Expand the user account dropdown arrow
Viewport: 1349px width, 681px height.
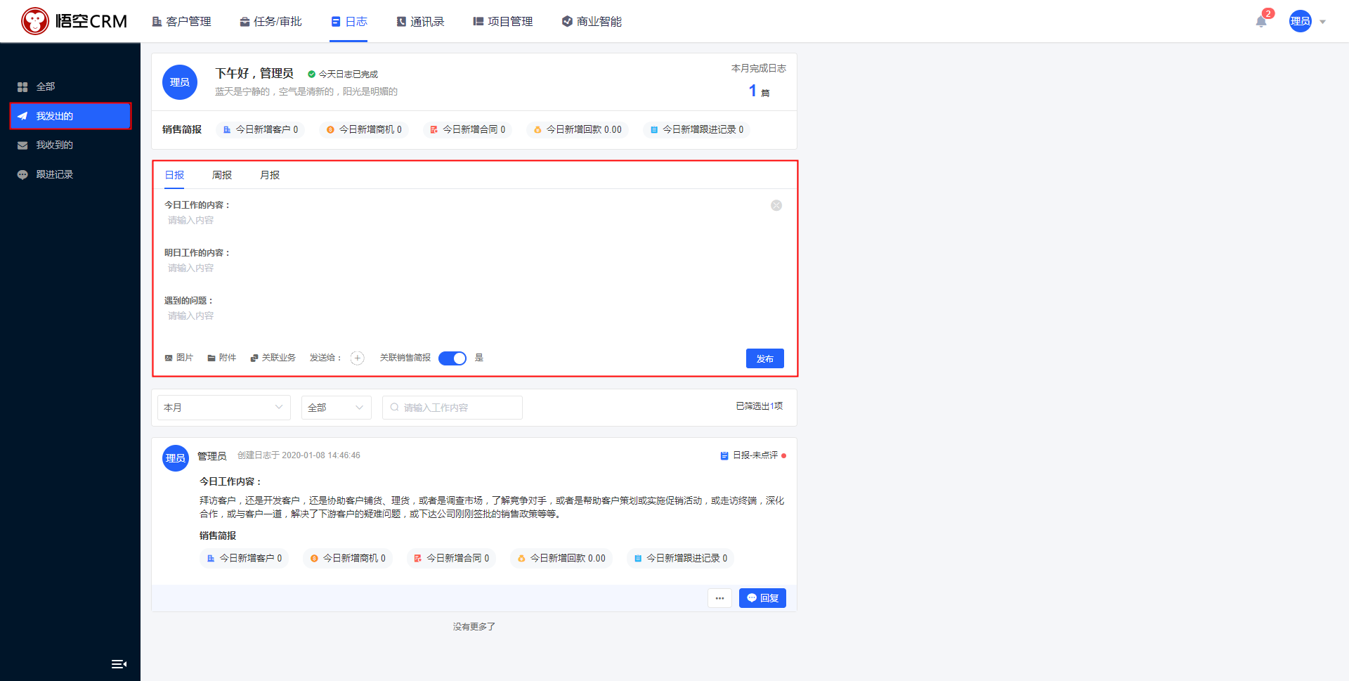[x=1322, y=22]
